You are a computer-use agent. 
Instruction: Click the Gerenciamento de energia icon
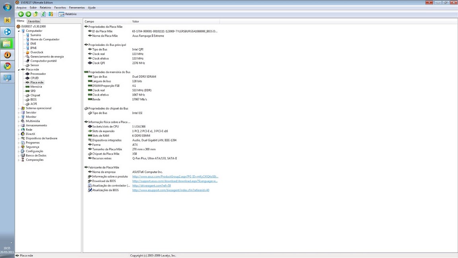27,57
